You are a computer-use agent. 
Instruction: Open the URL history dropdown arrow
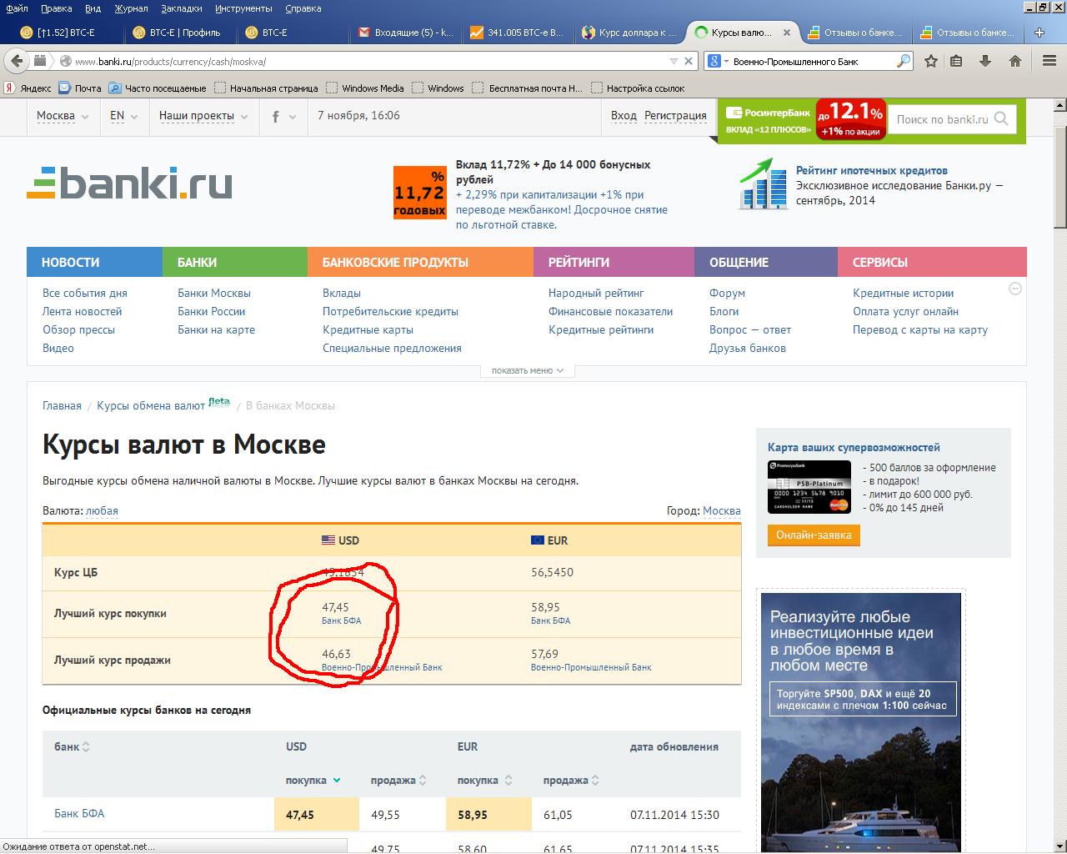click(x=674, y=61)
